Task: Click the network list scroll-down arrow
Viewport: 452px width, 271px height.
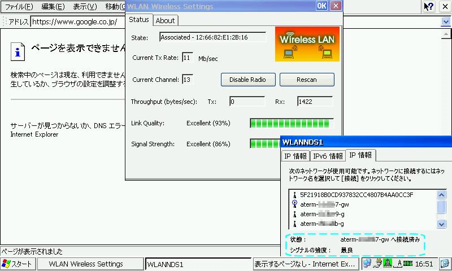Action: tap(441, 224)
